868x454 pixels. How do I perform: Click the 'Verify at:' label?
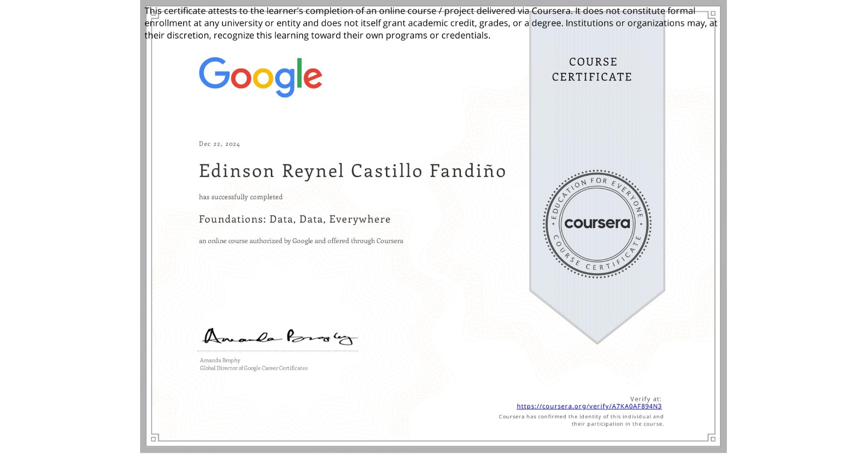click(x=646, y=399)
